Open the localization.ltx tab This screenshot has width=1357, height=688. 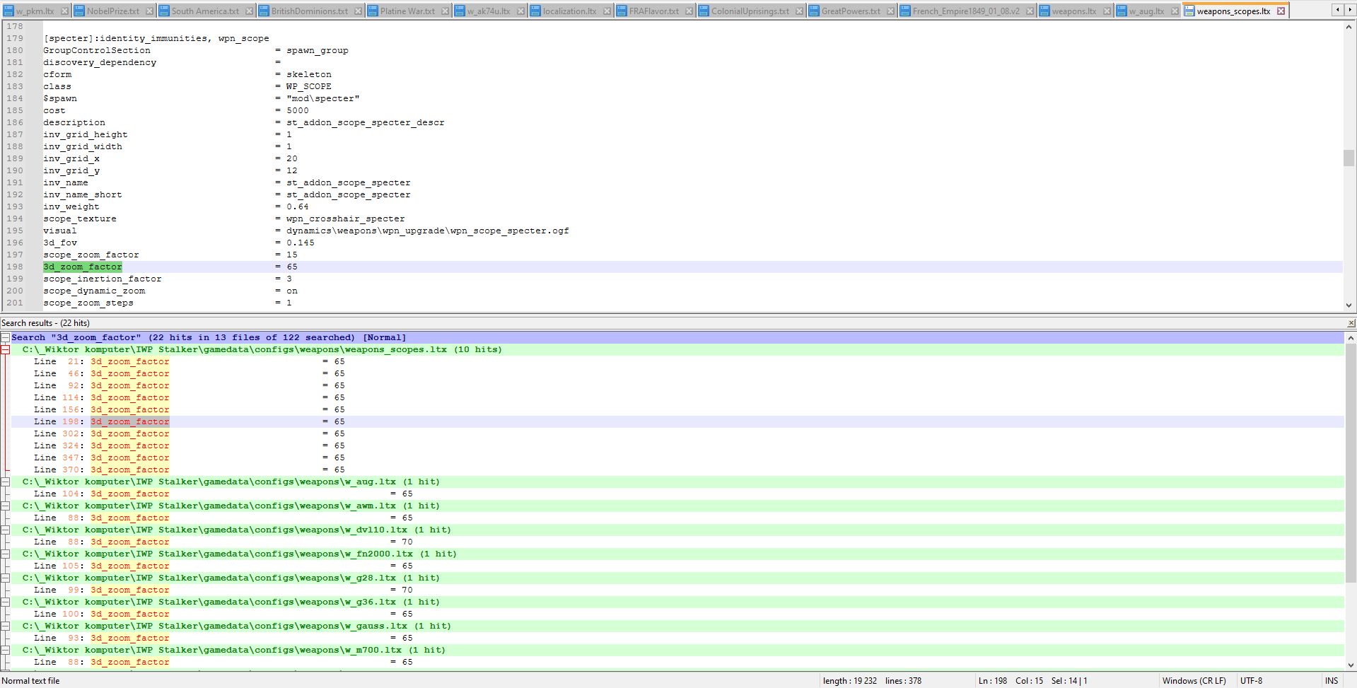pos(569,11)
